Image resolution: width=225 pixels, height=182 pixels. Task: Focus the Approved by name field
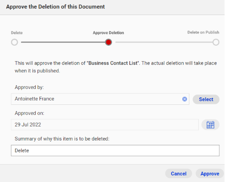coord(100,99)
